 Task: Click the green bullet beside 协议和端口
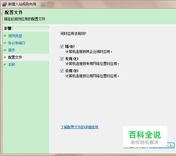(x=5, y=43)
